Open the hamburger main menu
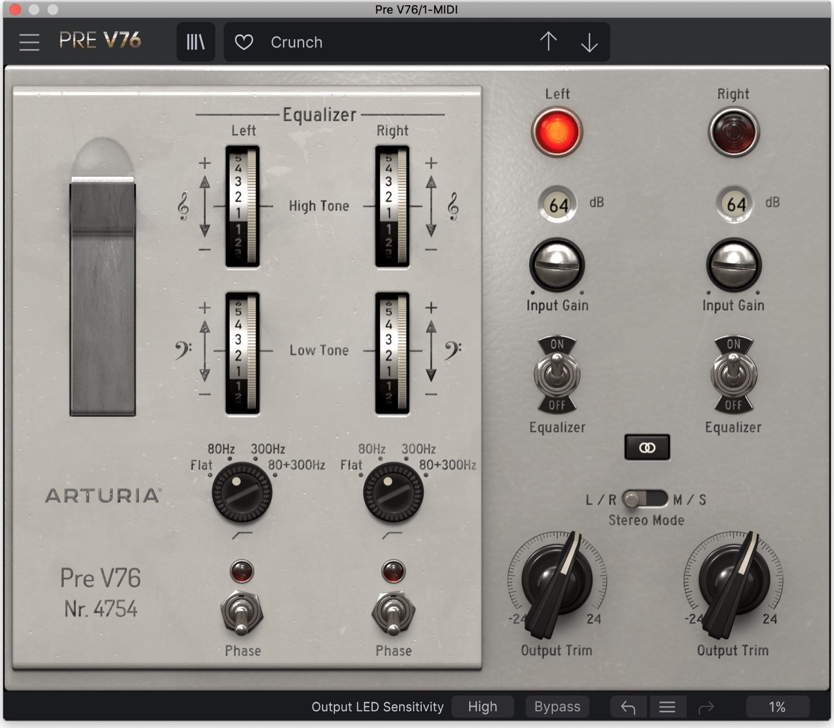 click(29, 42)
